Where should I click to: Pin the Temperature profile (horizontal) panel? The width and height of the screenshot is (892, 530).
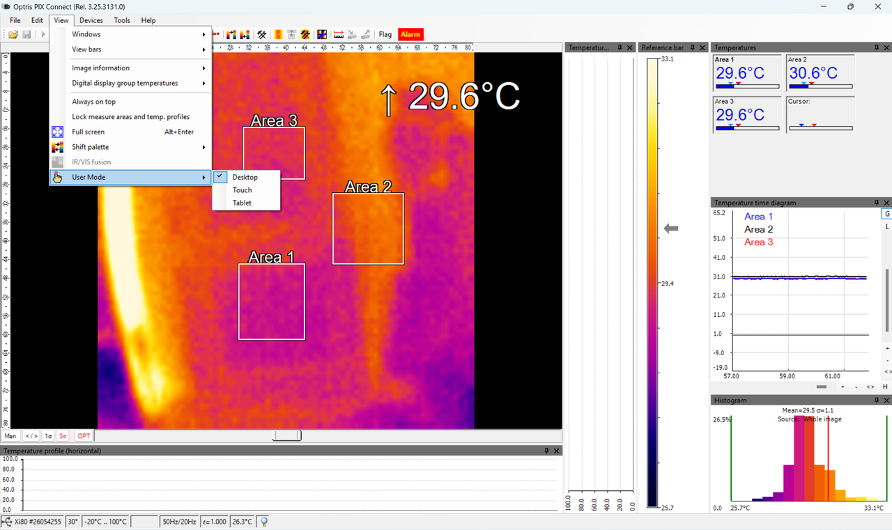[546, 451]
